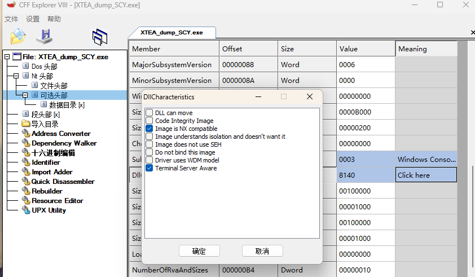Toggle the Terminal Server Aware checkbox
475x277 pixels.
[149, 168]
